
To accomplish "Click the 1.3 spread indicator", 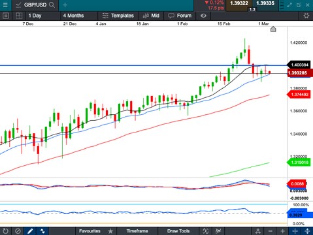I will coord(252,9).
